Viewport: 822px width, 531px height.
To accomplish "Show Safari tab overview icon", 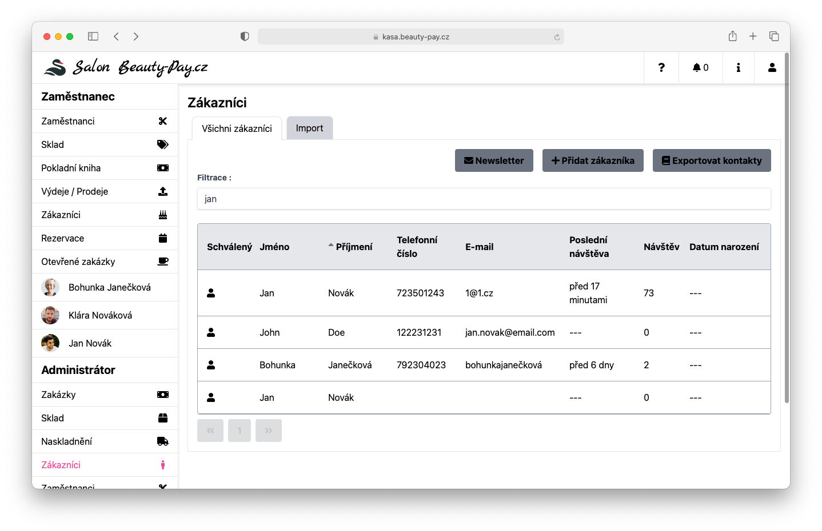I will coord(774,37).
